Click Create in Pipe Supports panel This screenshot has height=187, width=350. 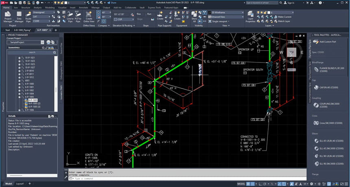(160, 15)
